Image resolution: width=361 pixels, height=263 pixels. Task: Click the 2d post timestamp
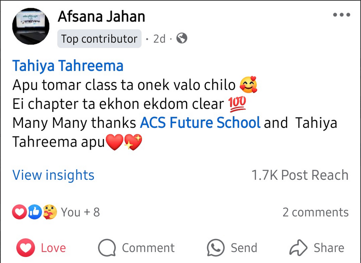pyautogui.click(x=159, y=39)
